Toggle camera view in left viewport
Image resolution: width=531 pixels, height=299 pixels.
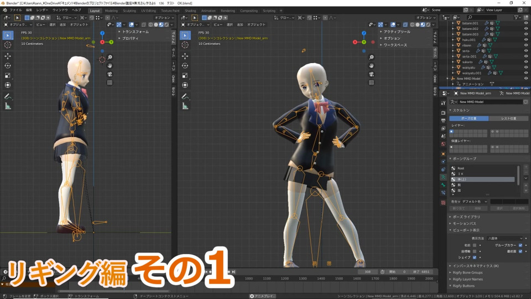(110, 74)
